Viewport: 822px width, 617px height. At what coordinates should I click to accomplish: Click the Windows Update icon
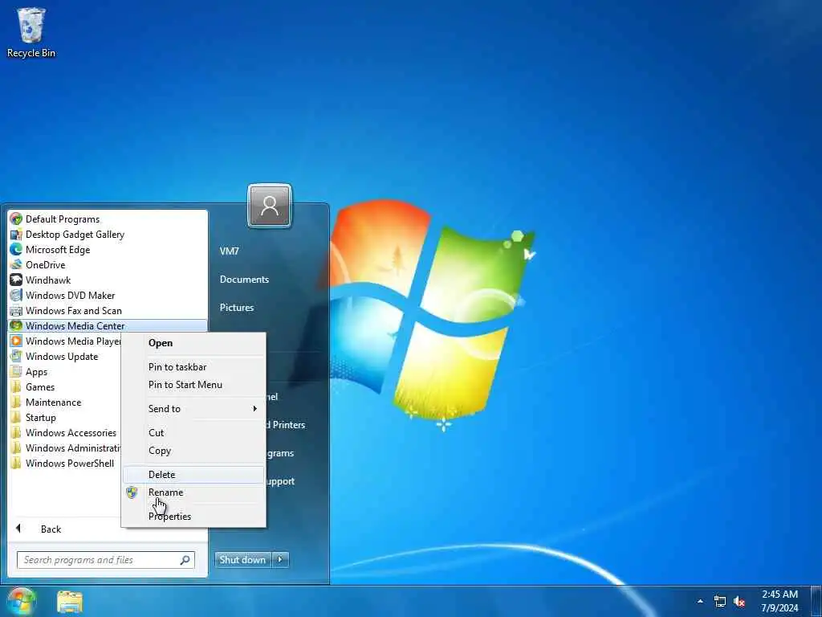point(16,356)
